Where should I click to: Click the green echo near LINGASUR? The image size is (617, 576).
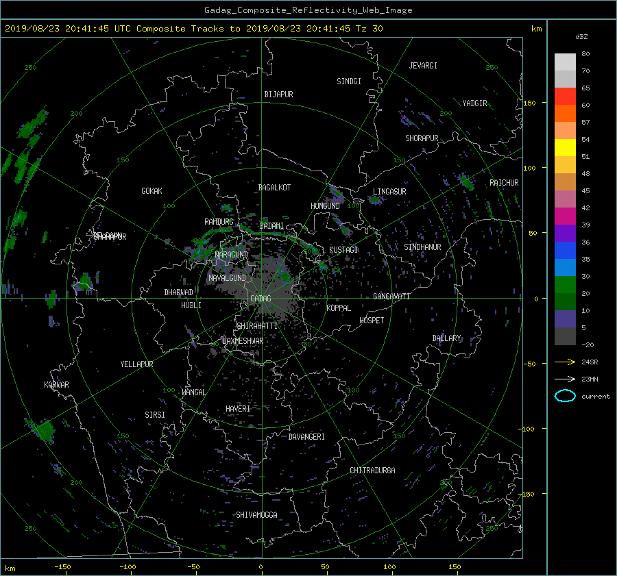pyautogui.click(x=376, y=200)
